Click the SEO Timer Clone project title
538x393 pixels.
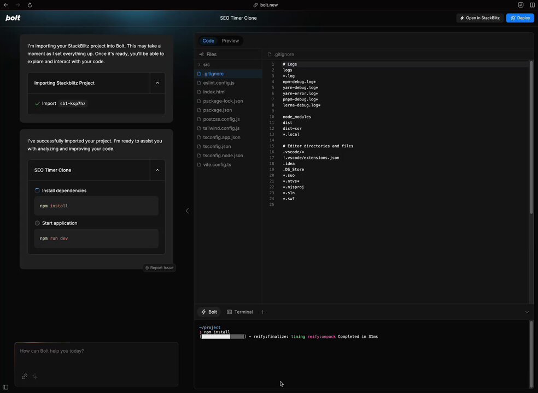point(238,18)
